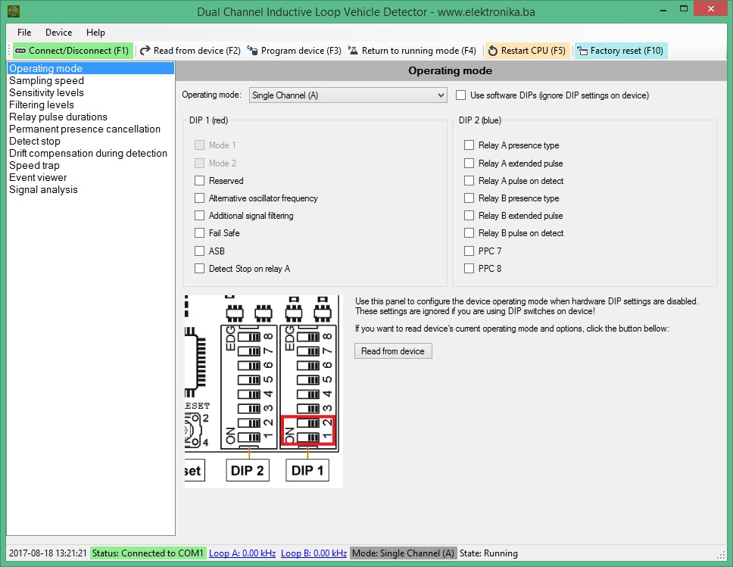
Task: Click Status: Connected to COM1 in status bar
Action: coord(148,553)
